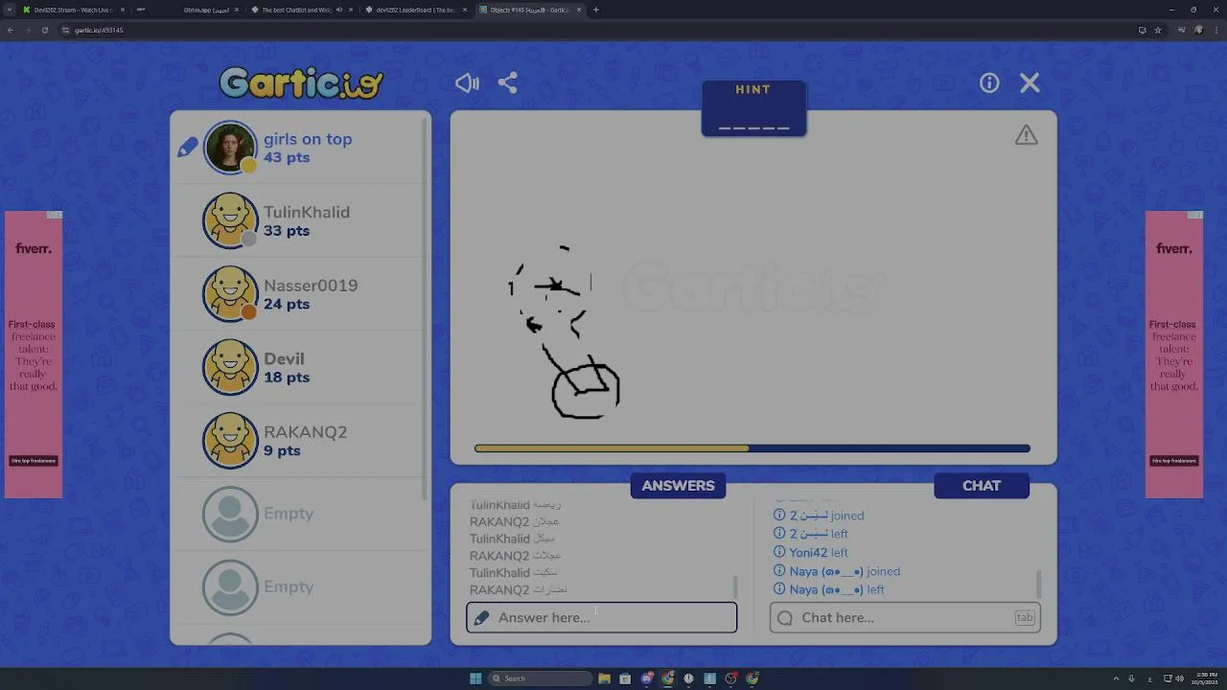The width and height of the screenshot is (1227, 690).
Task: Open girls on top player avatar
Action: click(x=230, y=148)
